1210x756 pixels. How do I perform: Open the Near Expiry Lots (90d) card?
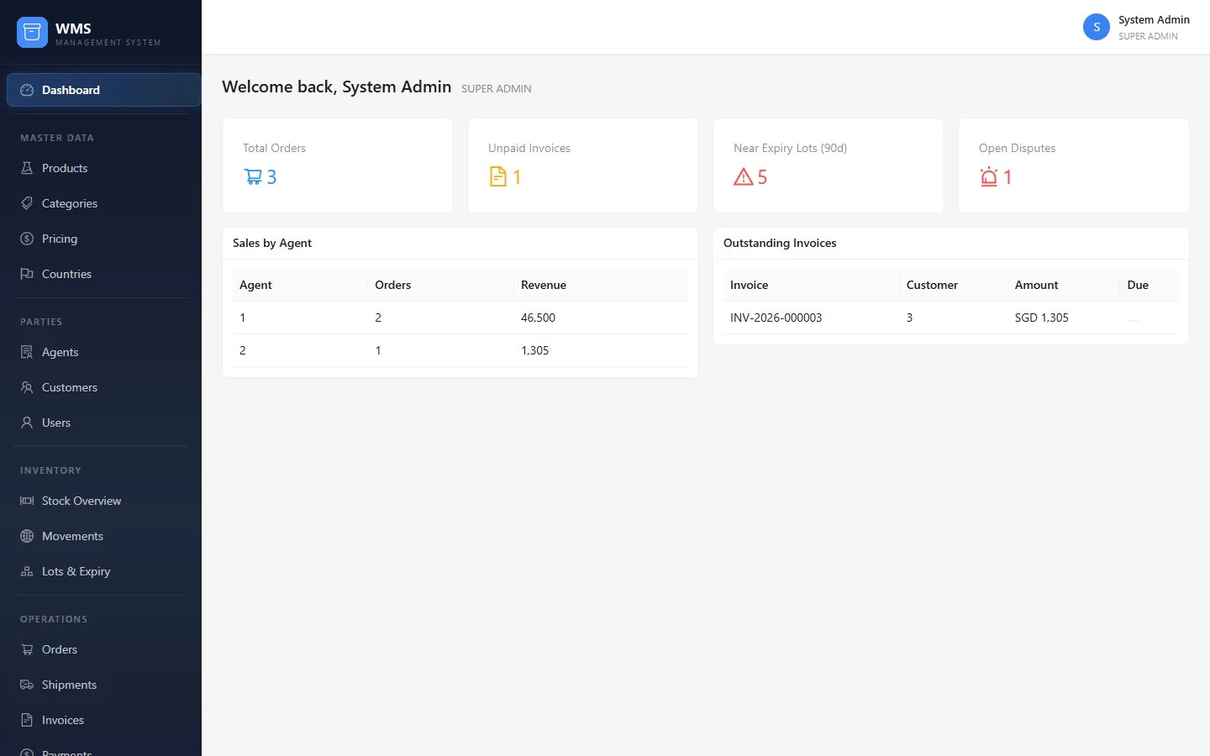click(829, 165)
